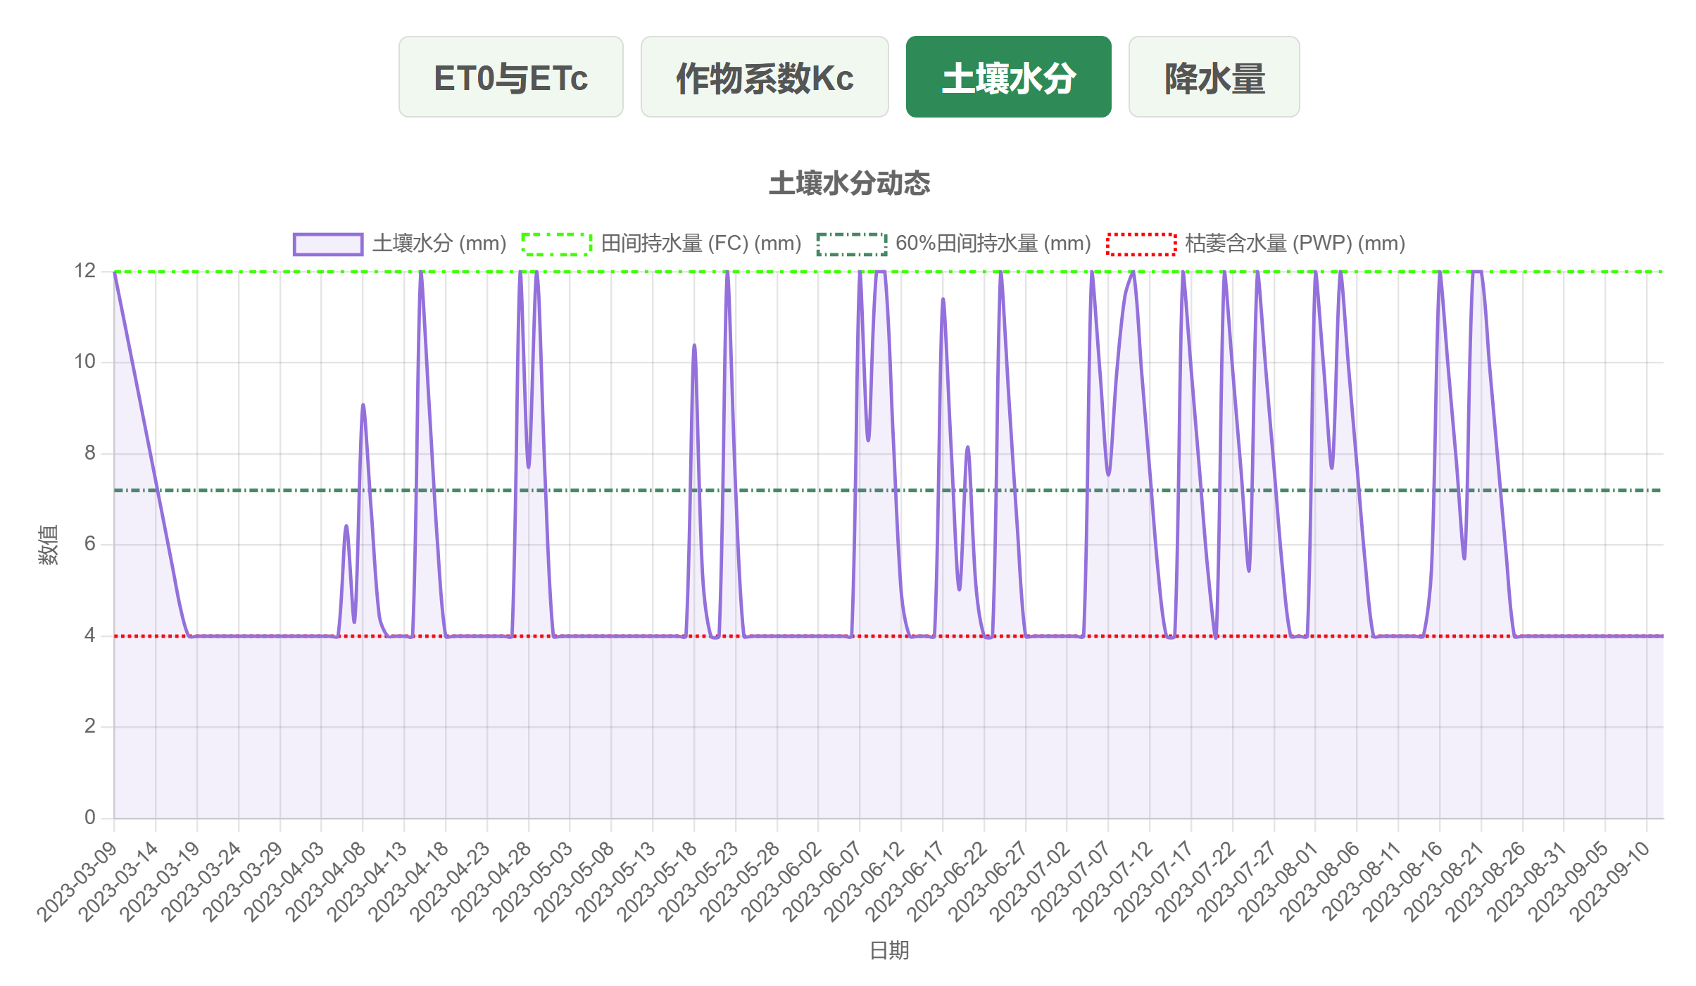Click the y-axis title 数值

click(x=48, y=545)
